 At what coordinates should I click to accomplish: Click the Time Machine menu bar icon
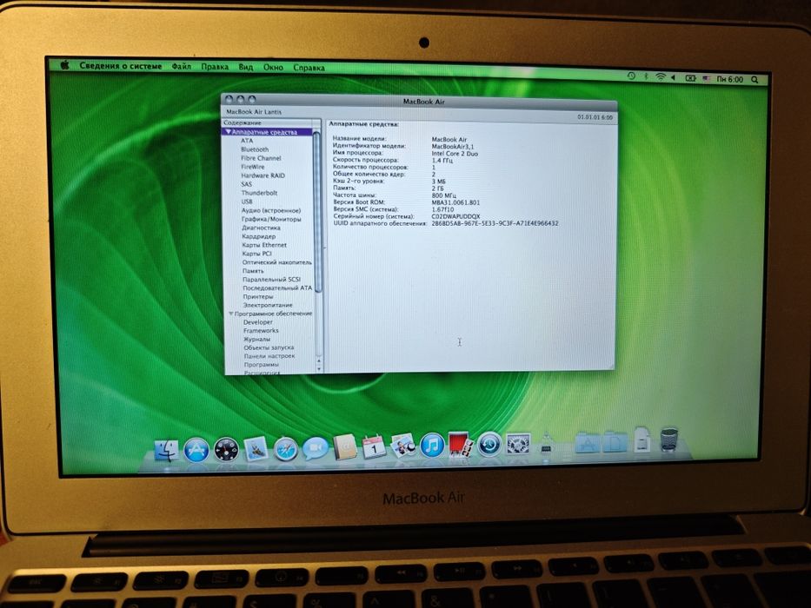point(632,76)
